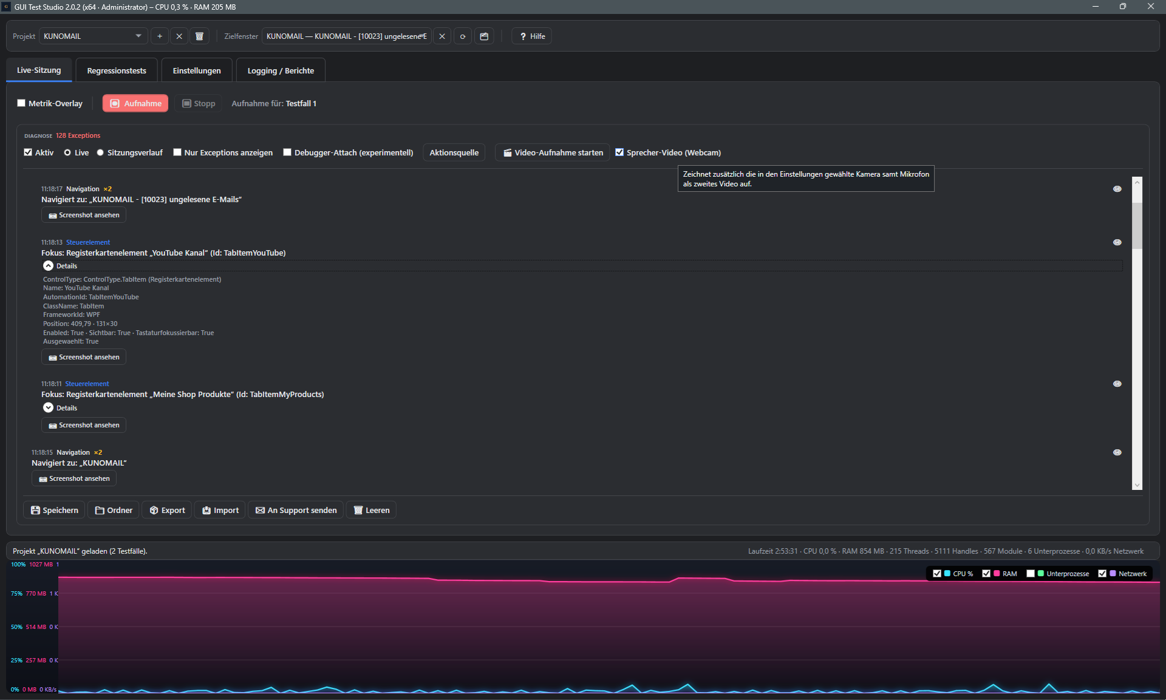This screenshot has width=1166, height=700.
Task: Click the Export button
Action: point(167,510)
